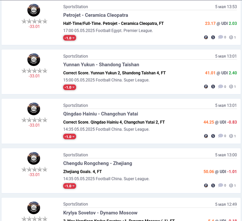Viewport: 242px width, 221px height.
Task: Expand the -1.0 dropdown on Qingdao Hainiu bet
Action: [x=69, y=136]
